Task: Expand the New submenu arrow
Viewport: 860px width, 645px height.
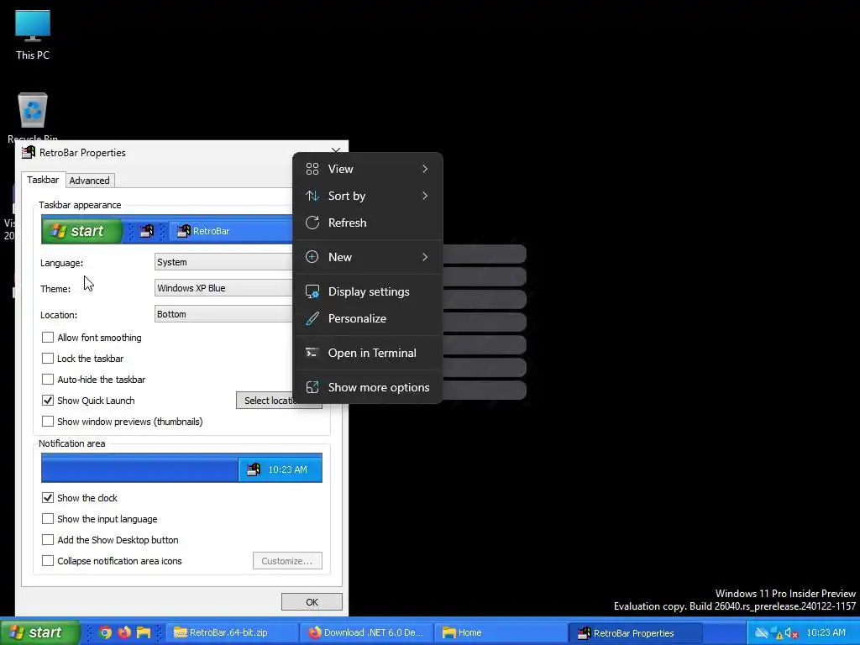Action: (425, 257)
